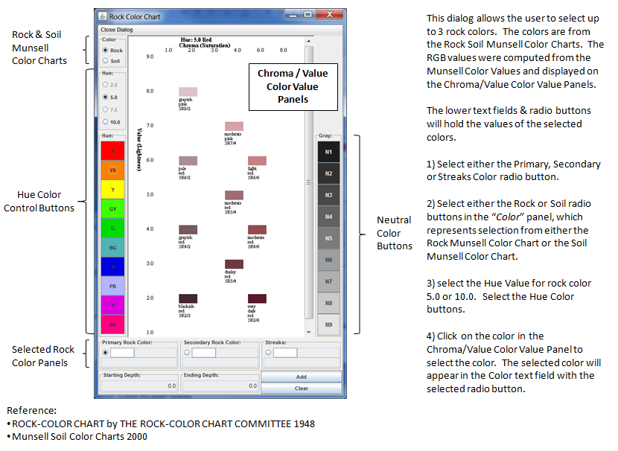Pick the dusky red 5R3/4 swatch
618x451 pixels.
(234, 264)
